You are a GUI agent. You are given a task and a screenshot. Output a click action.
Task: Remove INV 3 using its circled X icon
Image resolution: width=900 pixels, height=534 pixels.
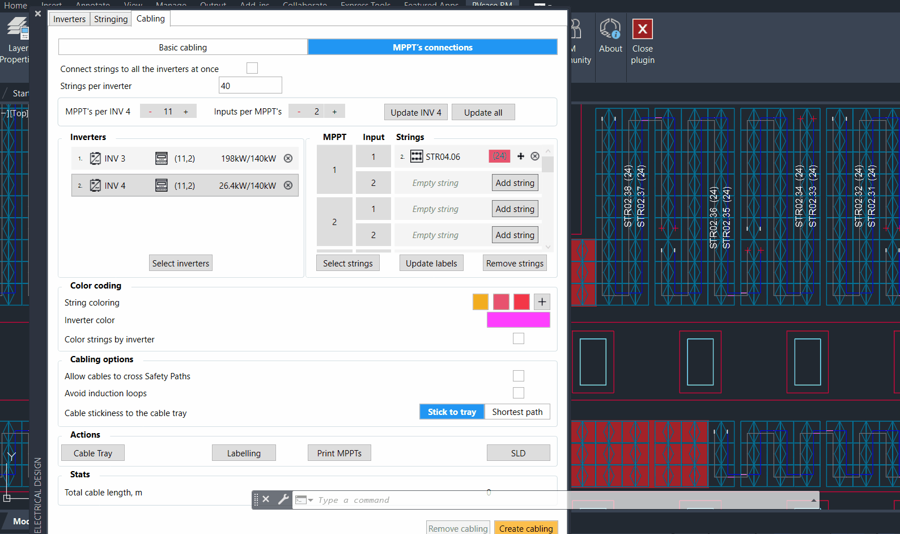288,159
